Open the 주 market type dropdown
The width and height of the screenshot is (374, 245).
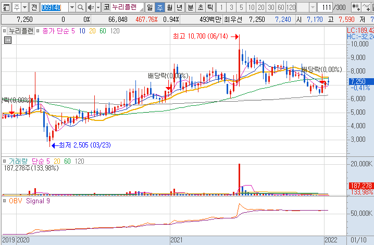click(24, 8)
